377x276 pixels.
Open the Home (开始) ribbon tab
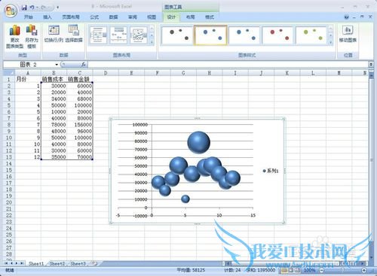point(28,17)
